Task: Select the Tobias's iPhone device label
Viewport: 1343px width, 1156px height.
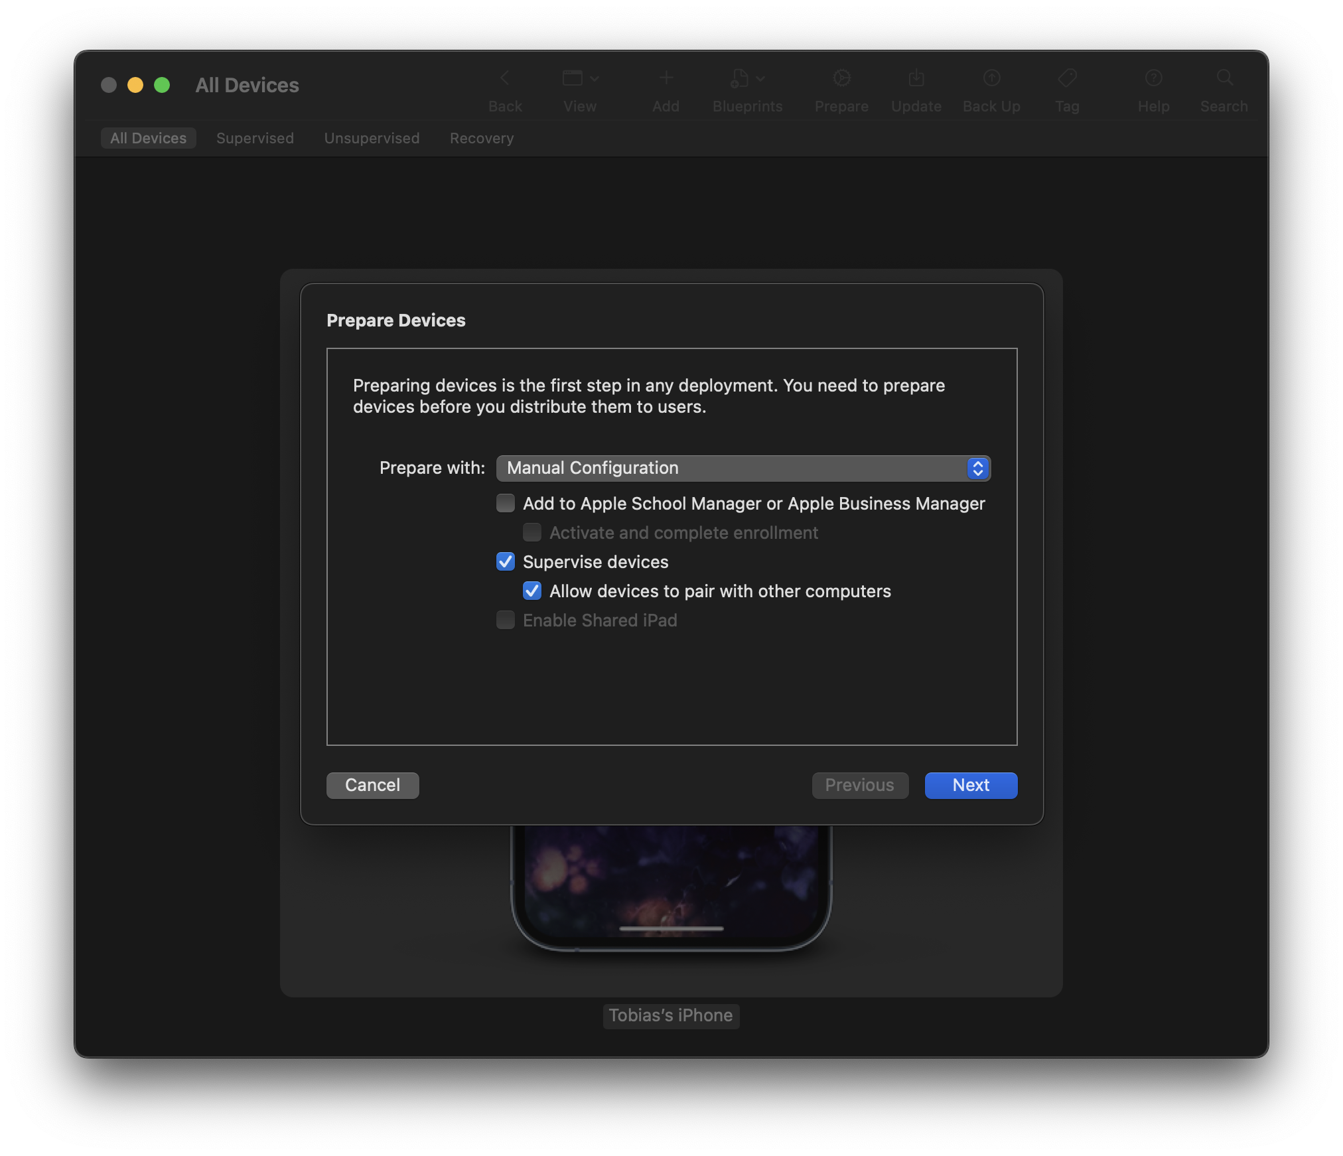Action: point(671,1016)
